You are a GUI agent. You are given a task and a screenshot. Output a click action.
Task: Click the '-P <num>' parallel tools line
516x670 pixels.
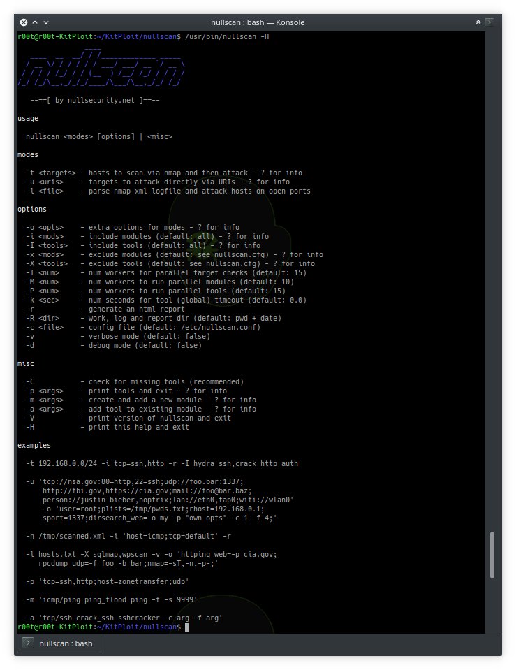click(x=156, y=291)
